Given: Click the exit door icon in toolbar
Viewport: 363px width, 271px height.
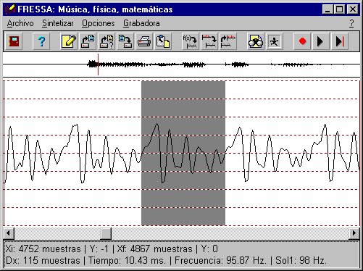Looking at the screenshot, I should [x=14, y=41].
